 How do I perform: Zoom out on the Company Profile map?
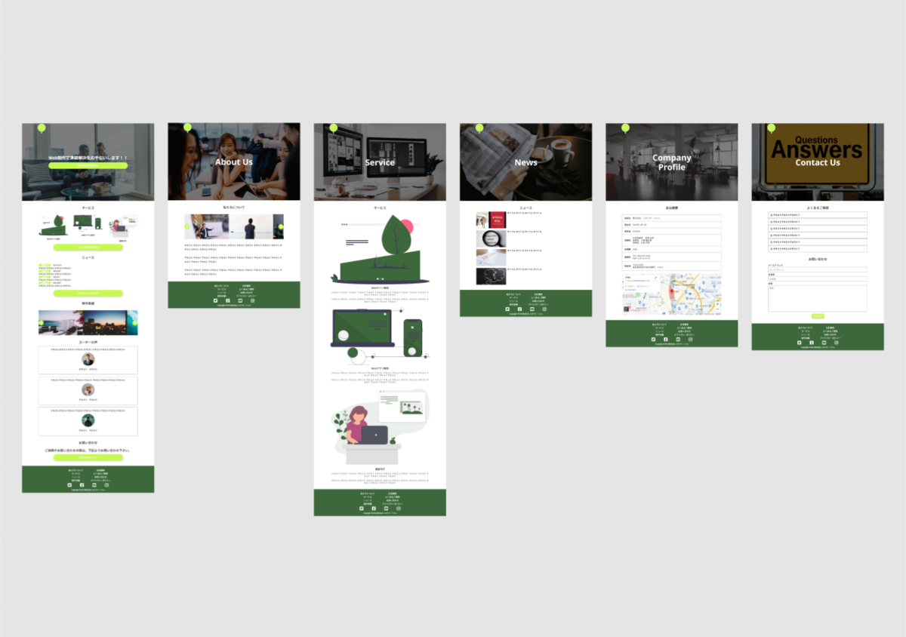(x=717, y=309)
